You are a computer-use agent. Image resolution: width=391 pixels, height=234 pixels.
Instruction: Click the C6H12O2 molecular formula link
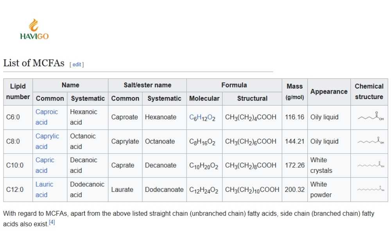[x=202, y=117]
